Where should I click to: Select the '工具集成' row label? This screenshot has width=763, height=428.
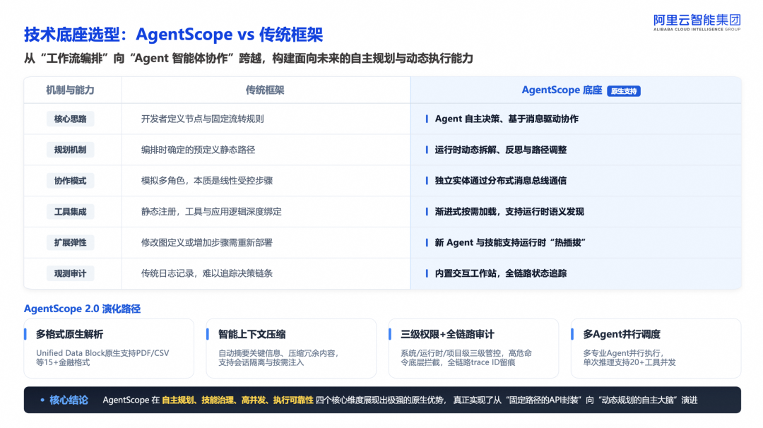[70, 212]
